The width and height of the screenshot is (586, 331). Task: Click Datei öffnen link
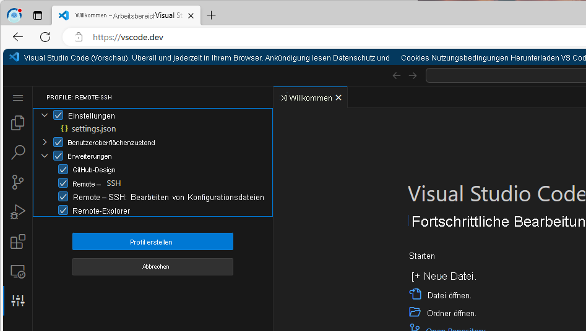449,296
